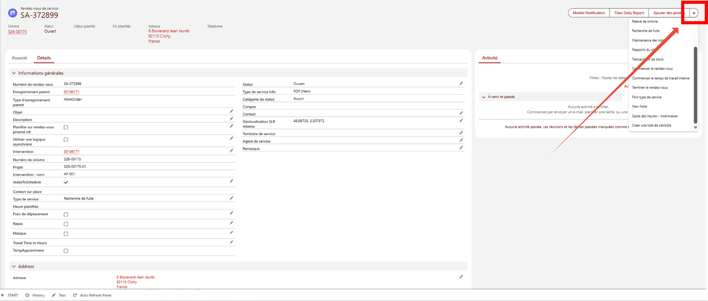
Task: Click the Géolocalisation SLR interne edit pencil
Action: (x=461, y=121)
